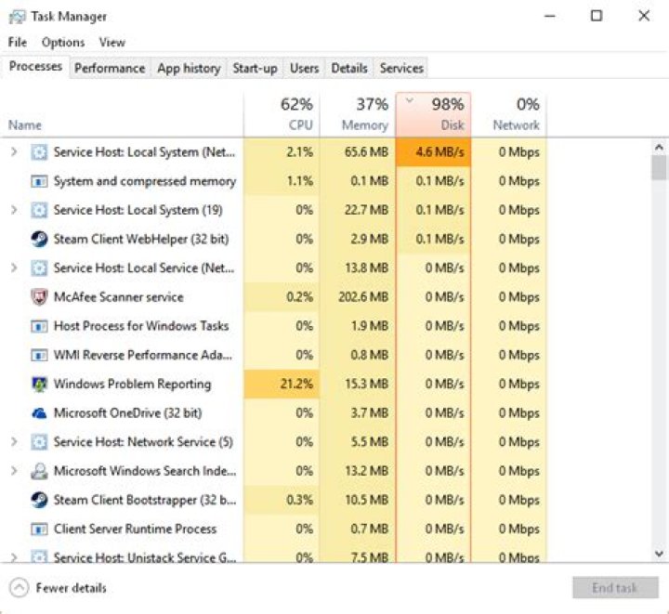Select System and compressed memory row
The height and width of the screenshot is (614, 669).
point(274,181)
